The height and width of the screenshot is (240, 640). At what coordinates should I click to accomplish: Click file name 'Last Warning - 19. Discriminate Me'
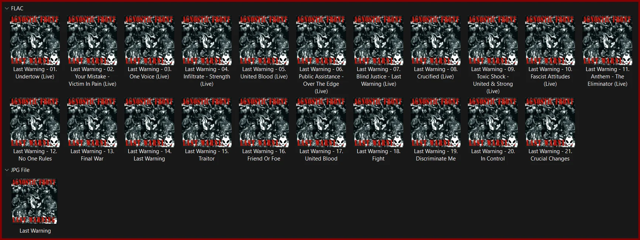click(x=436, y=155)
